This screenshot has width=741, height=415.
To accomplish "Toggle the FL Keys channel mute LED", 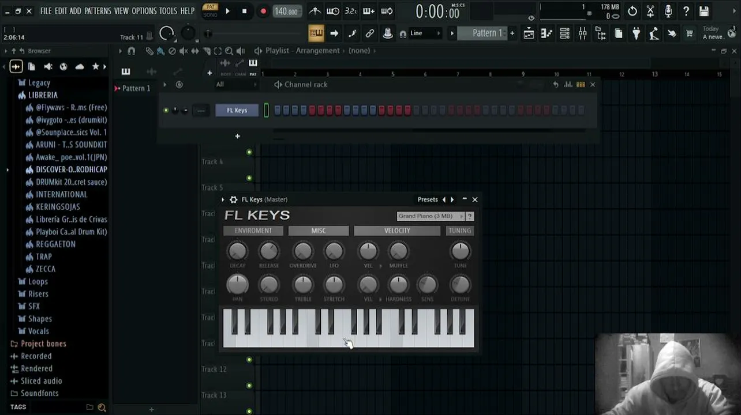I will click(x=166, y=110).
